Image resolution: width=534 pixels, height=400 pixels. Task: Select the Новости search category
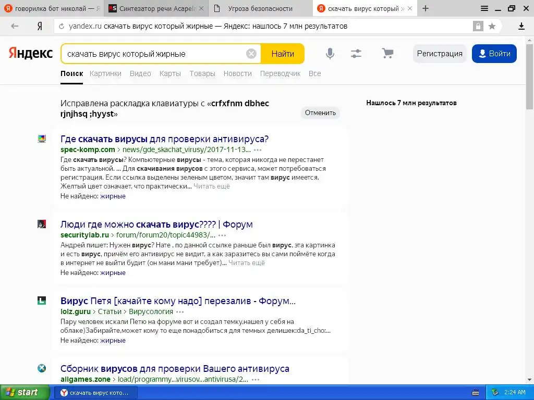point(238,73)
